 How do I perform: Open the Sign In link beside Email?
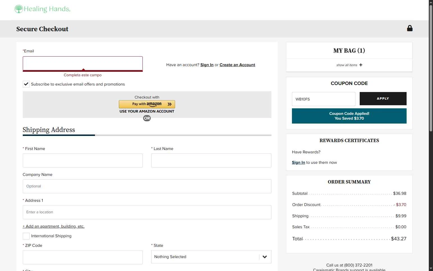pyautogui.click(x=207, y=65)
